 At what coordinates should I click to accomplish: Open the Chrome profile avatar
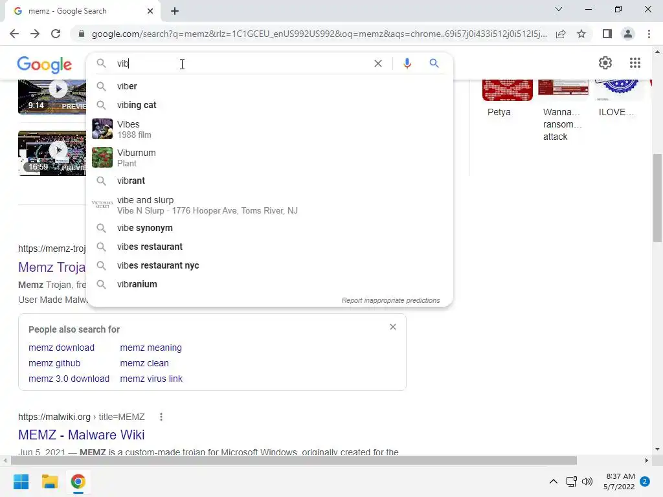628,34
